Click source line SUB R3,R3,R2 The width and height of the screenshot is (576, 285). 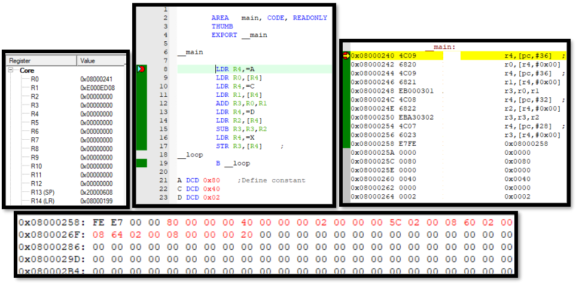242,129
